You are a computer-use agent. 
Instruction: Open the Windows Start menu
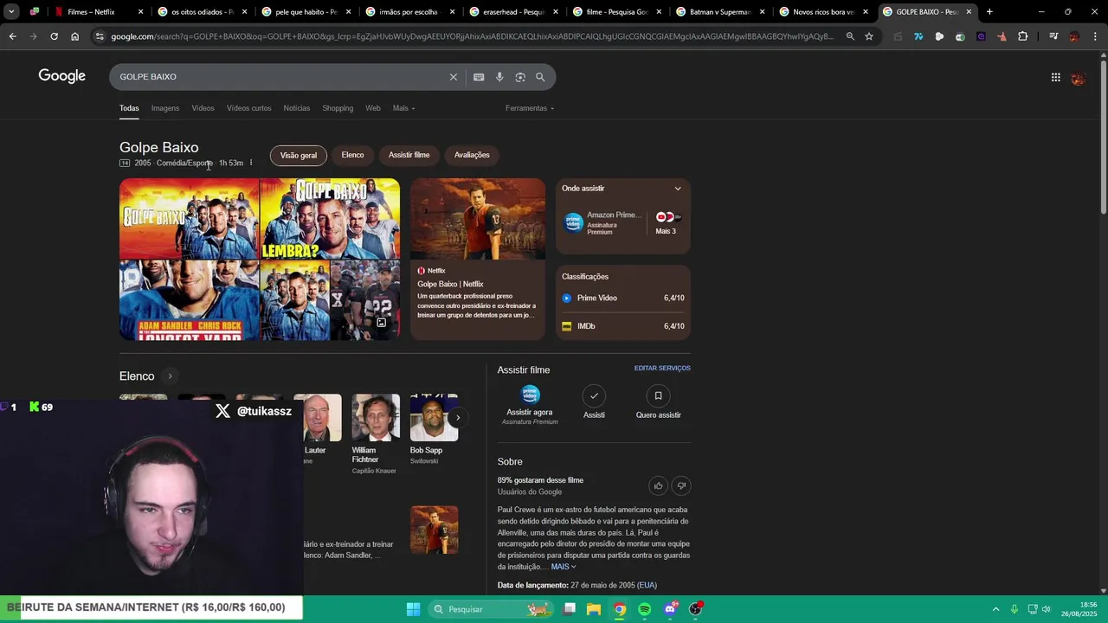413,609
